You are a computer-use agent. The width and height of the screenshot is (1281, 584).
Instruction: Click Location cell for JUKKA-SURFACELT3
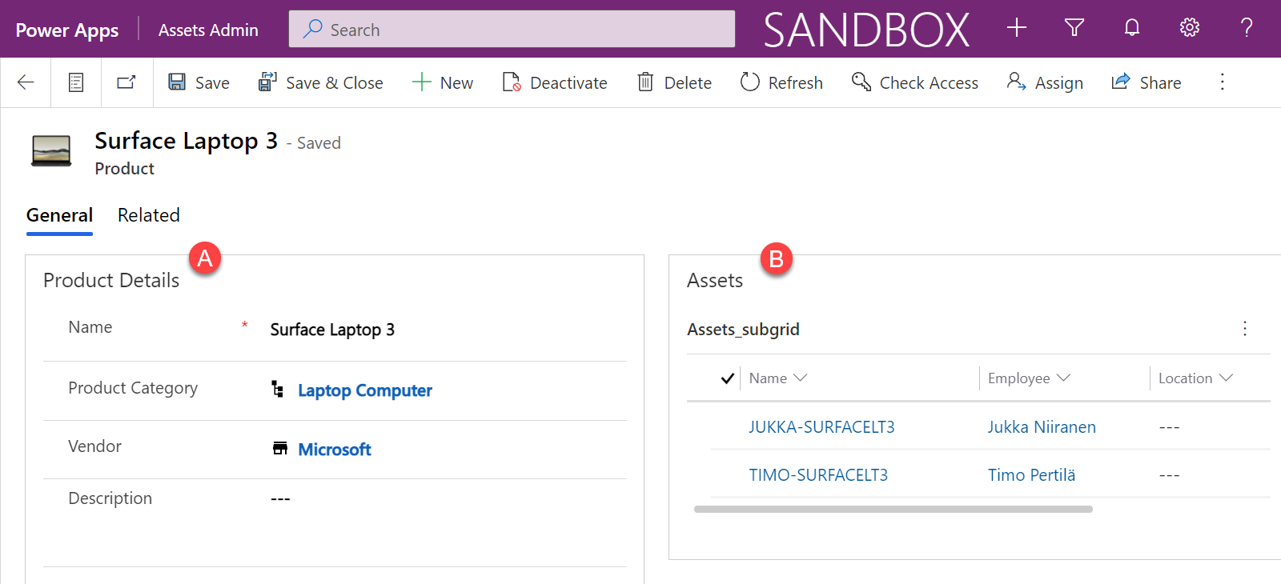point(1169,427)
